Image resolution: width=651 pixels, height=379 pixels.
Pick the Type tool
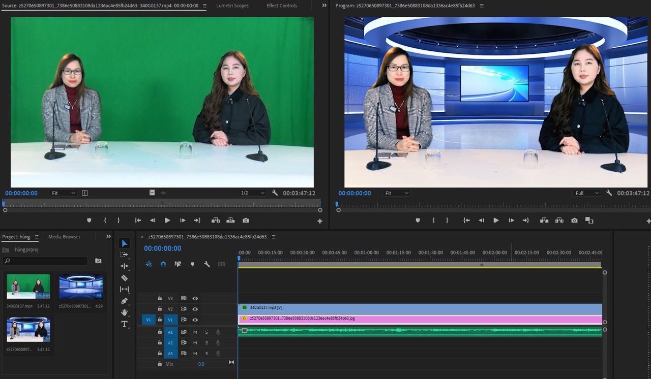pos(124,324)
